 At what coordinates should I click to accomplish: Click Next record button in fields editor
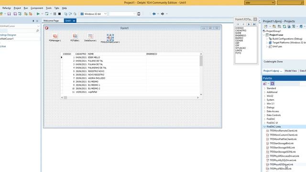coord(249,24)
